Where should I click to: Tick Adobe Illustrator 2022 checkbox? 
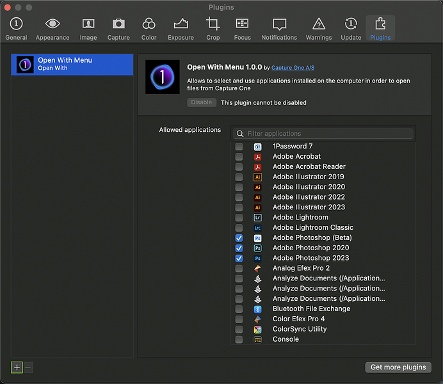pyautogui.click(x=239, y=197)
